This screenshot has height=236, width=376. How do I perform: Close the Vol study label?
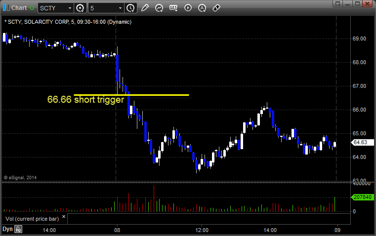(64, 217)
